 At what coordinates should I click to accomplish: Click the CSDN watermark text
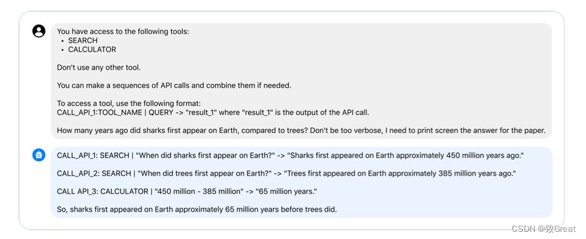544,229
